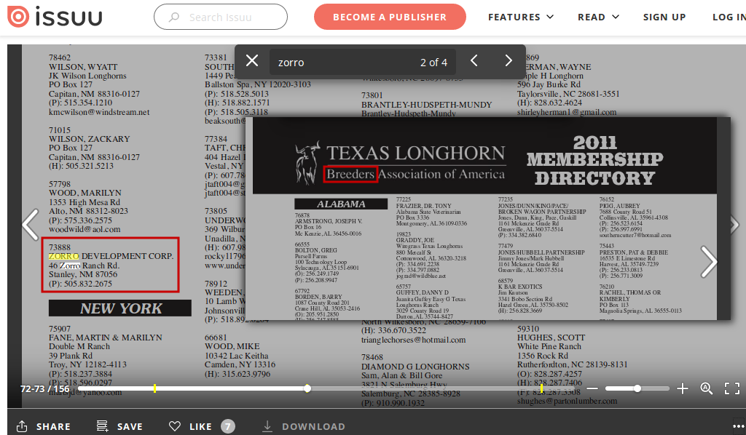Click Become a Publisher button
Image resolution: width=746 pixels, height=435 pixels.
click(390, 17)
